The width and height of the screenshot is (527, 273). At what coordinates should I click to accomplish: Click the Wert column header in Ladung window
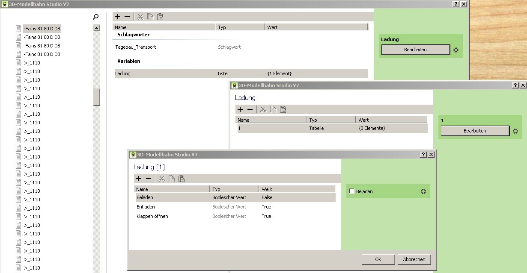pyautogui.click(x=392, y=120)
